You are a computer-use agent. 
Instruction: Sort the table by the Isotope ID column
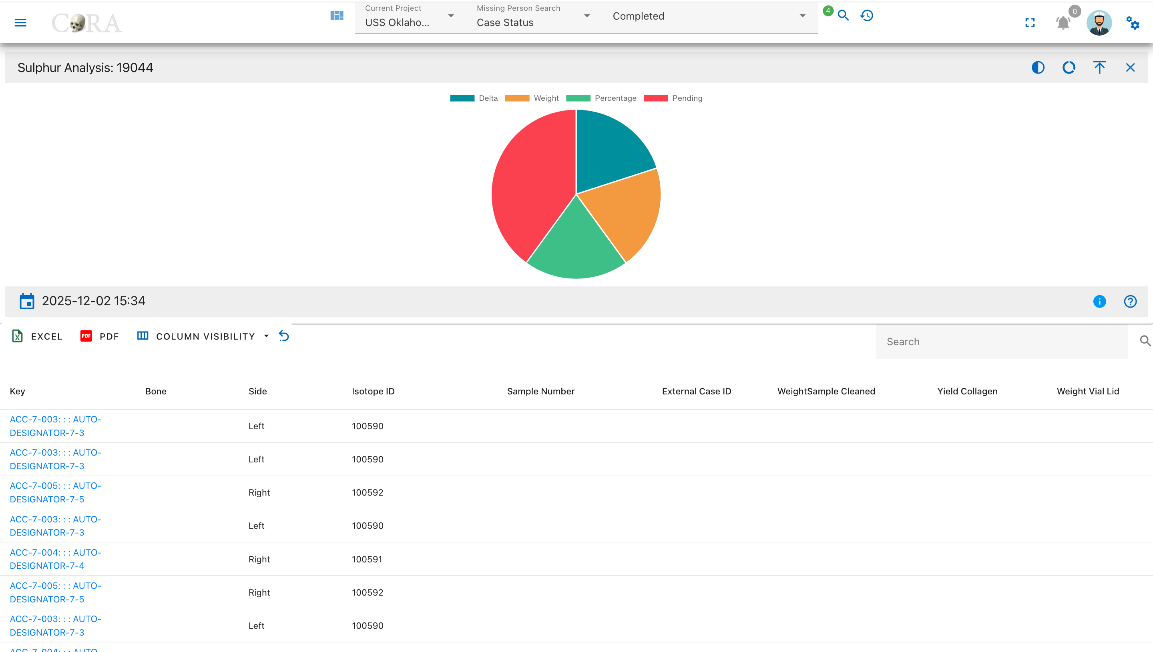373,391
